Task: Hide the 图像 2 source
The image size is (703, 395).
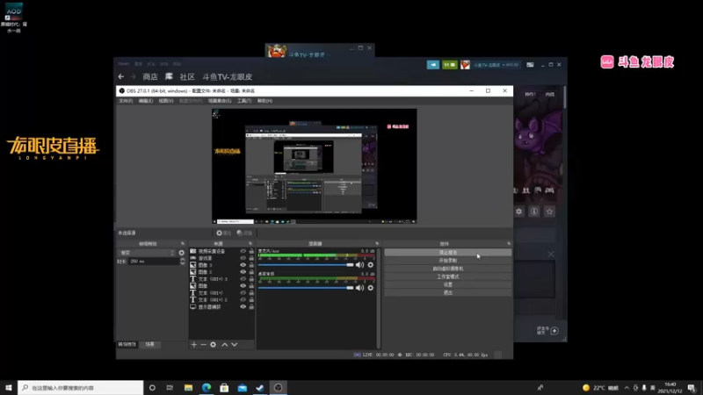Action: pos(243,272)
